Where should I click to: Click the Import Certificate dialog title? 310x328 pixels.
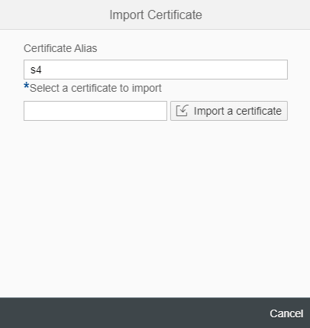(x=156, y=15)
